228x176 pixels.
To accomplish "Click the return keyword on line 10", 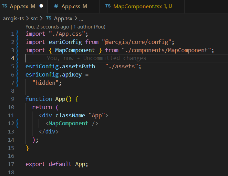I will [42, 107].
